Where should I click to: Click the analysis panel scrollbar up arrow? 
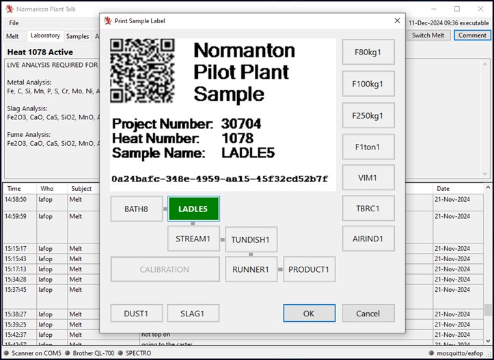(485, 64)
